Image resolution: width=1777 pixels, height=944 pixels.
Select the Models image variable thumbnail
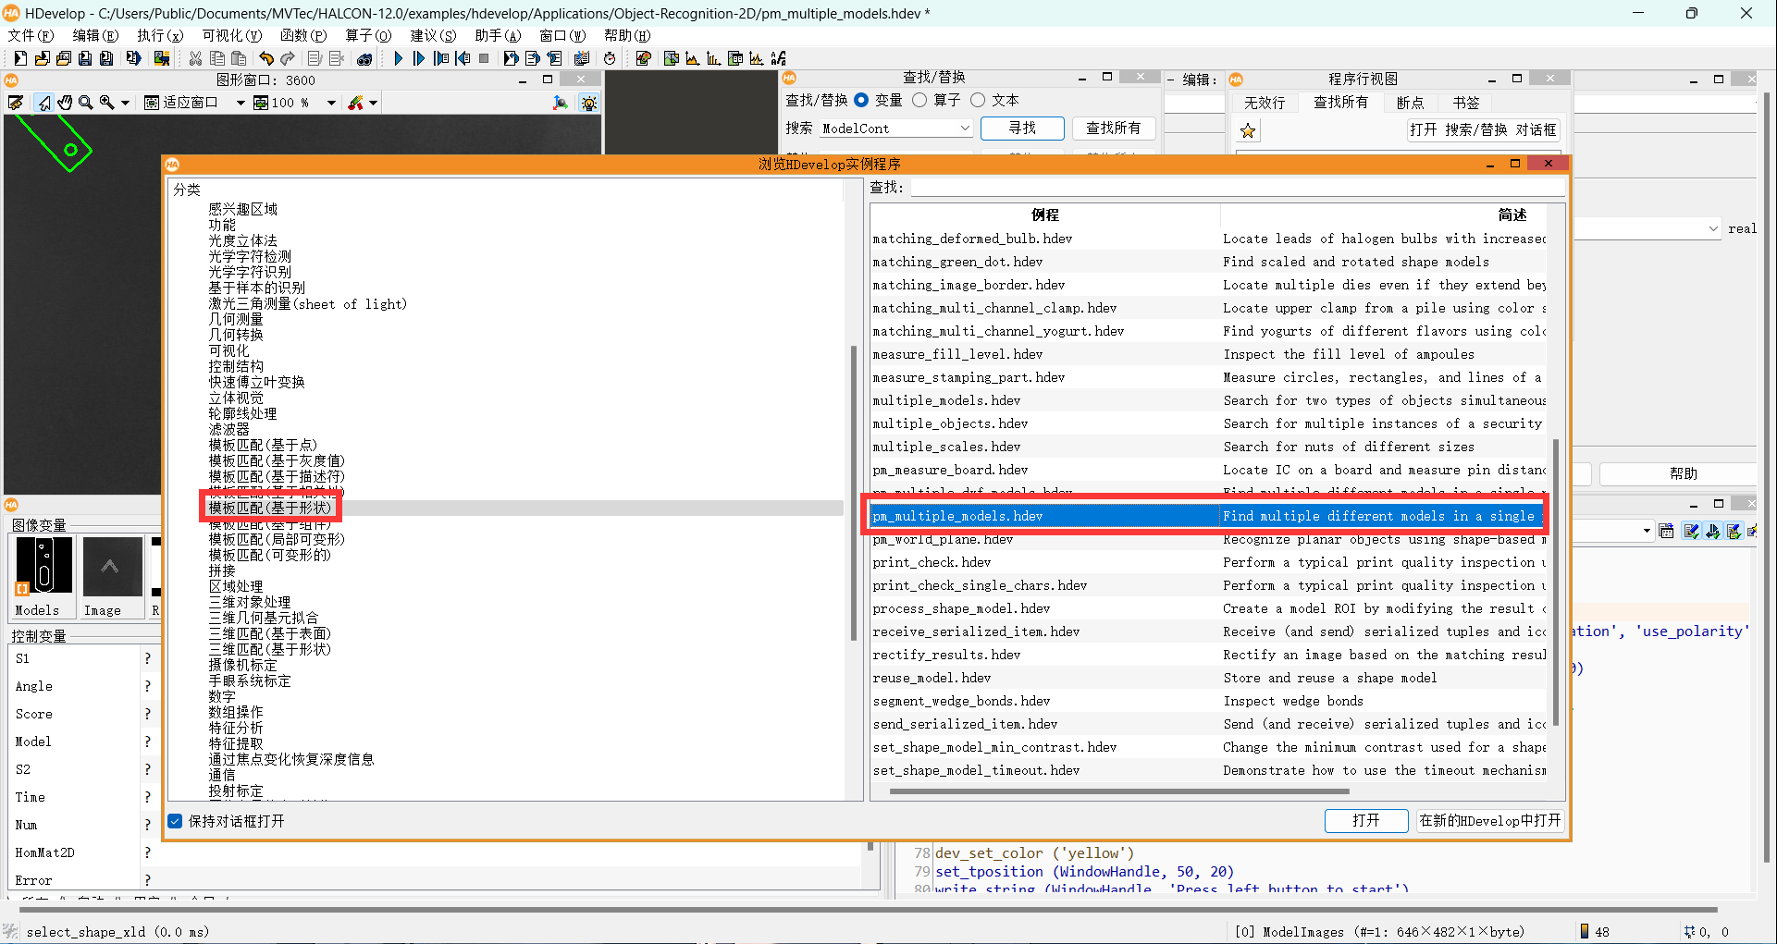click(x=43, y=566)
